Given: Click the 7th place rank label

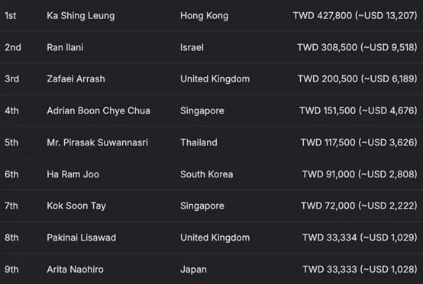Looking at the screenshot, I should point(11,206).
